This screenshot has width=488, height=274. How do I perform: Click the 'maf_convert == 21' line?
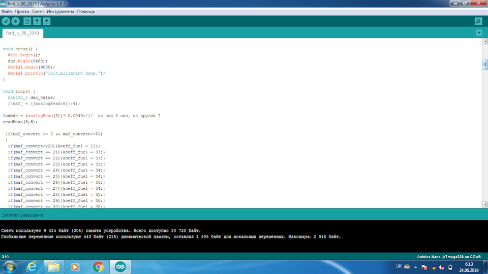[56, 152]
